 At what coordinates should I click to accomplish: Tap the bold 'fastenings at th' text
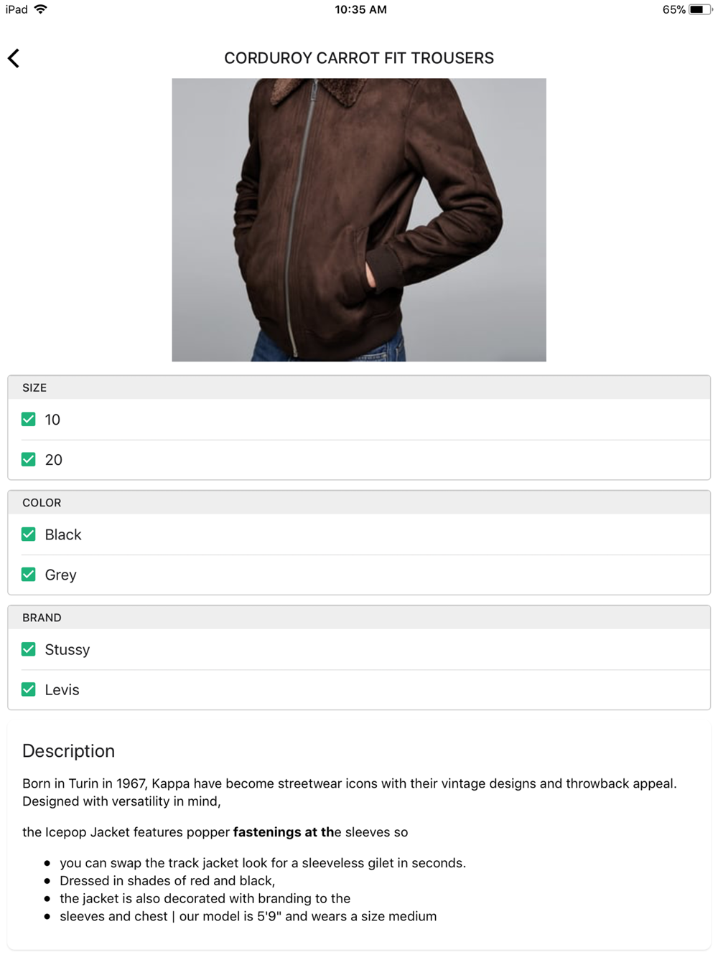click(x=284, y=832)
